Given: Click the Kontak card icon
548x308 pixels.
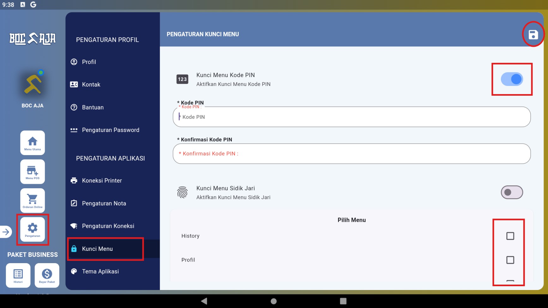Looking at the screenshot, I should point(74,84).
